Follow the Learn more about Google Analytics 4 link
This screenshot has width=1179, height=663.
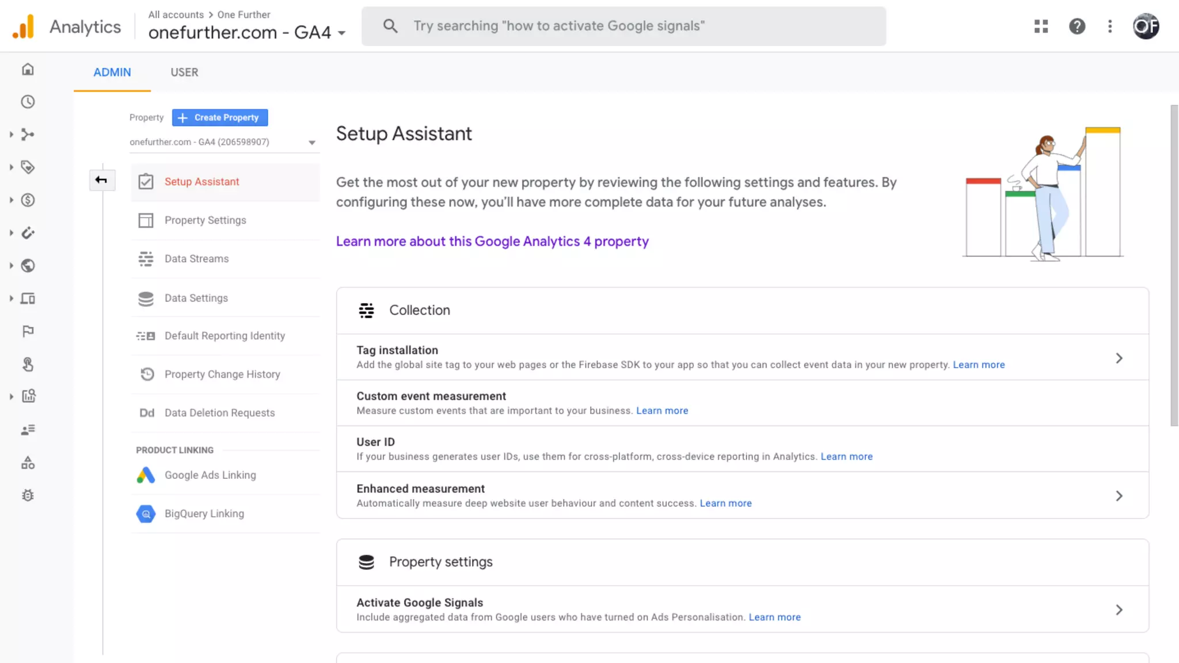[x=492, y=242]
